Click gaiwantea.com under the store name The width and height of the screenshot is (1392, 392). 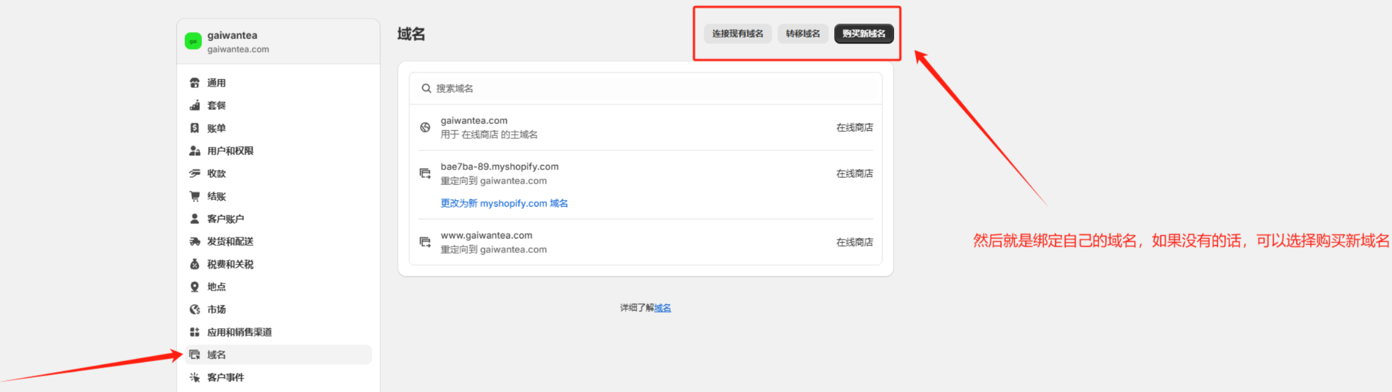pyautogui.click(x=238, y=49)
